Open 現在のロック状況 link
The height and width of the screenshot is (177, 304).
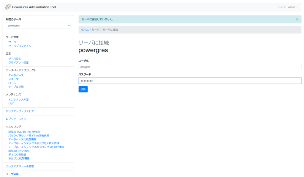pos(18,151)
